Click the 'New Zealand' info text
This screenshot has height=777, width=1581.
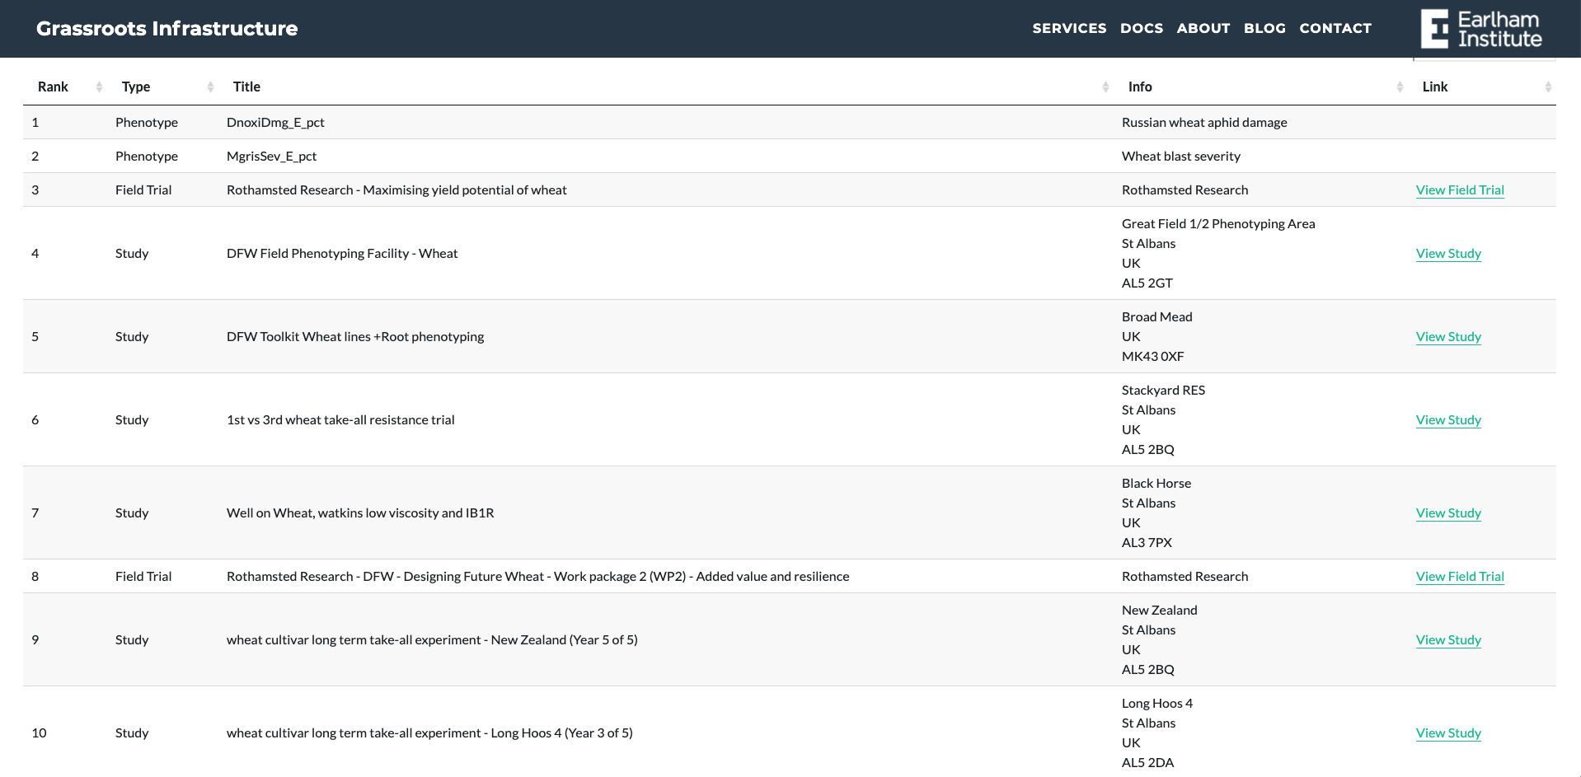(x=1160, y=610)
